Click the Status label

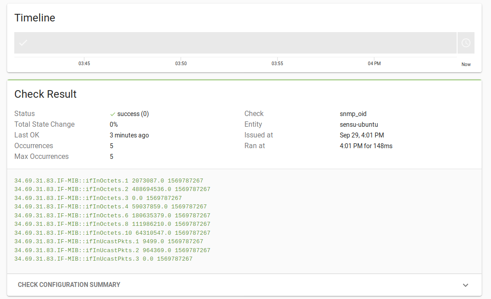25,114
